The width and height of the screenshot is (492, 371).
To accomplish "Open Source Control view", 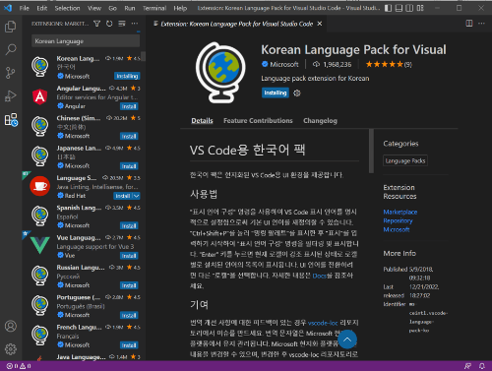I will tap(11, 73).
